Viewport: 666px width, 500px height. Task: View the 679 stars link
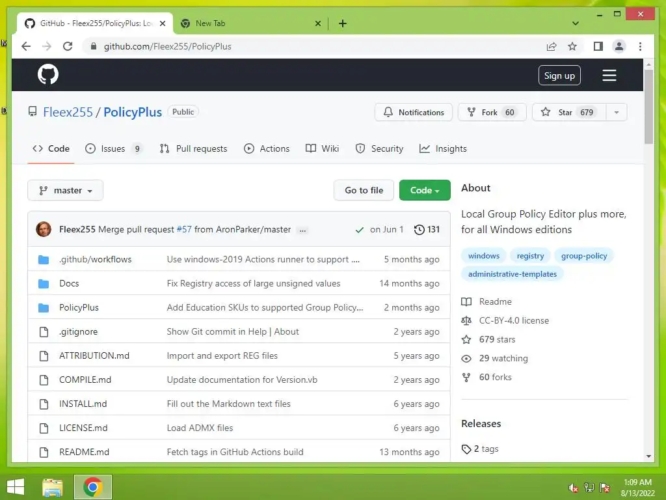point(488,339)
